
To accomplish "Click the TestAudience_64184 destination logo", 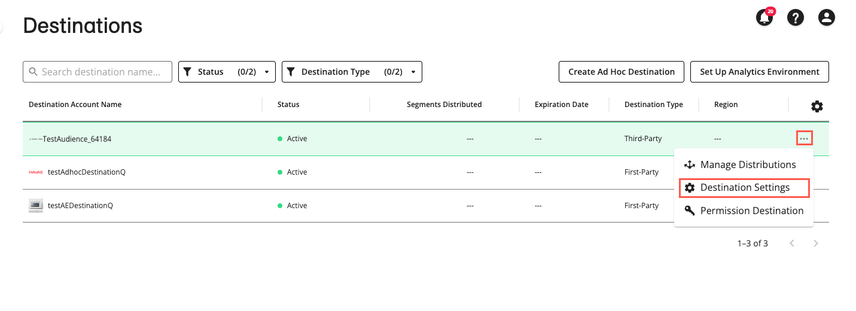I will pyautogui.click(x=35, y=139).
